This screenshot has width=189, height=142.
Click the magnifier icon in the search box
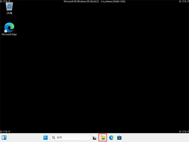coord(53,138)
